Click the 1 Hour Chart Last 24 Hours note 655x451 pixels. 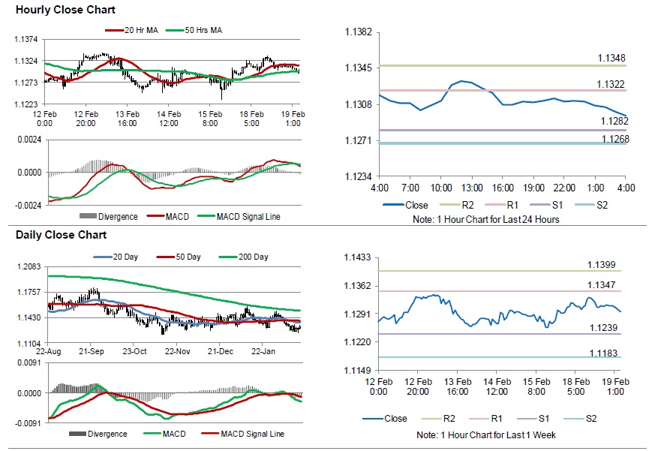tap(491, 219)
